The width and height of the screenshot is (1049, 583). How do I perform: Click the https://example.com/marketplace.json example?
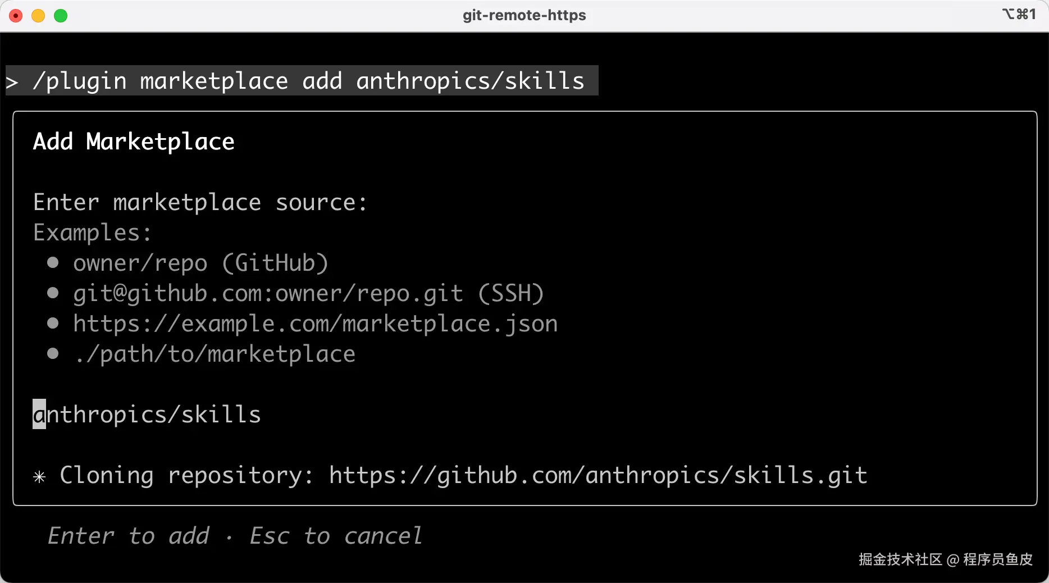315,324
